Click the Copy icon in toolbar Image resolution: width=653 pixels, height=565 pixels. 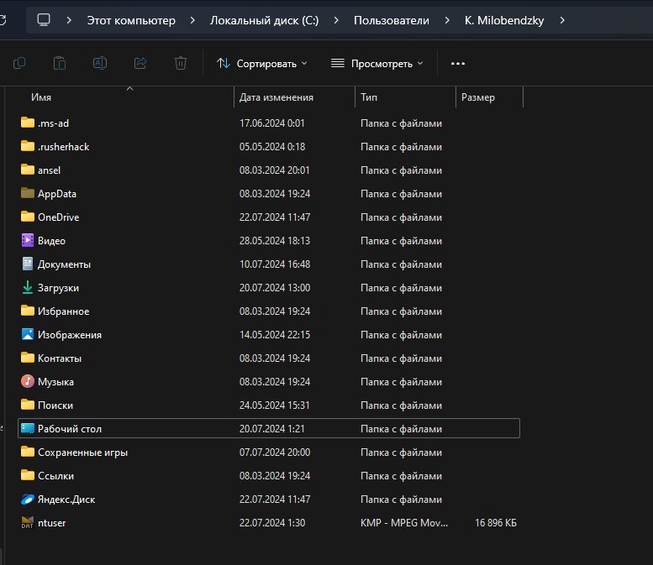pyautogui.click(x=19, y=63)
